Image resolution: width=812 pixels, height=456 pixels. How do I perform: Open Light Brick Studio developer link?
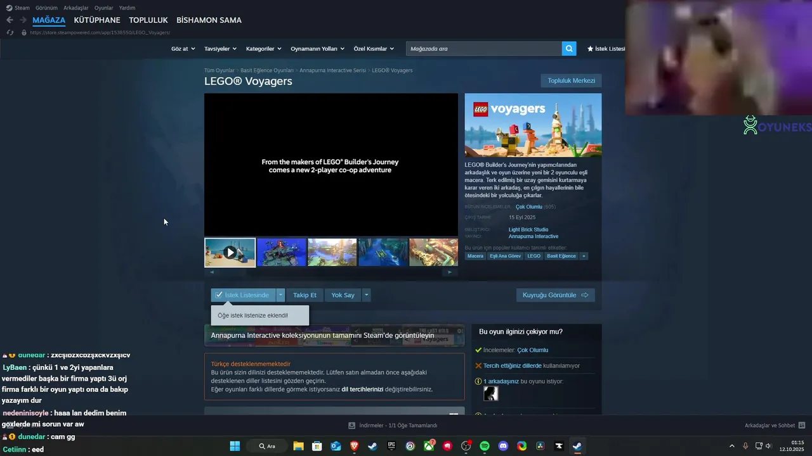coord(528,229)
